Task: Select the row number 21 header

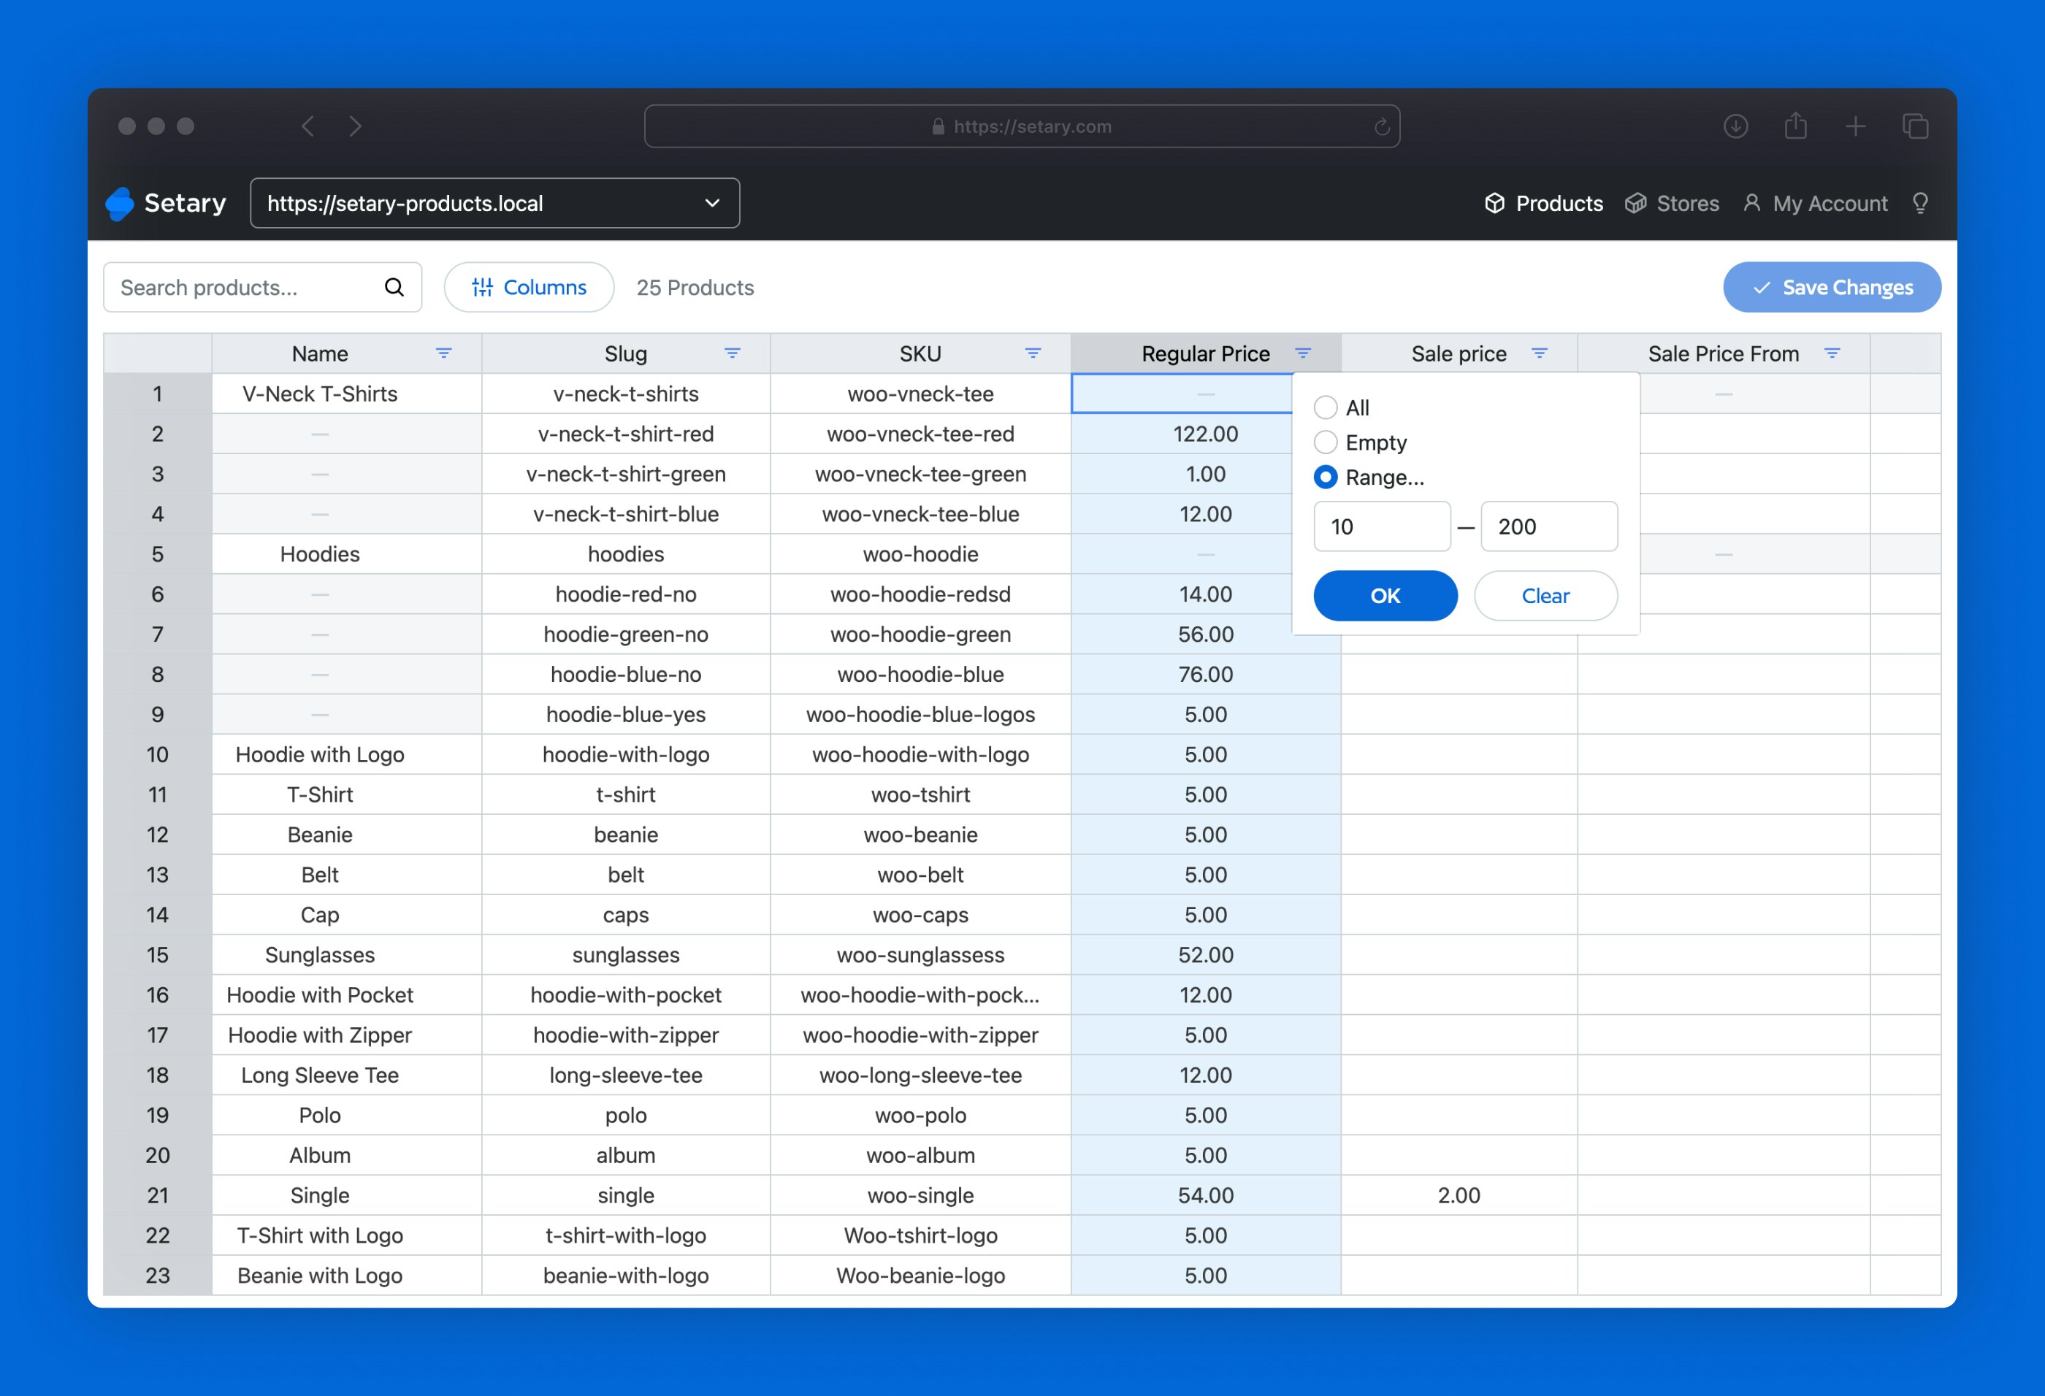Action: (158, 1195)
